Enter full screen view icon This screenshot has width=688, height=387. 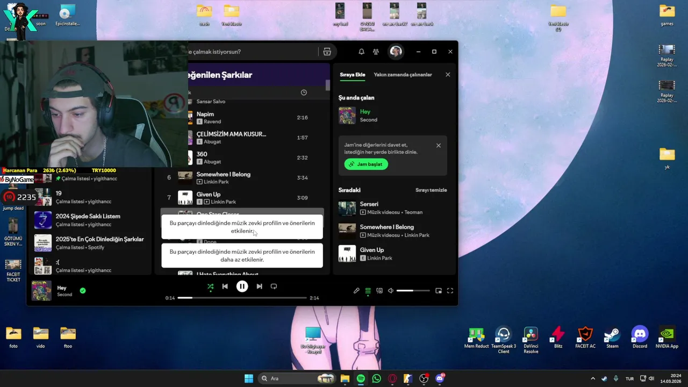pyautogui.click(x=450, y=291)
